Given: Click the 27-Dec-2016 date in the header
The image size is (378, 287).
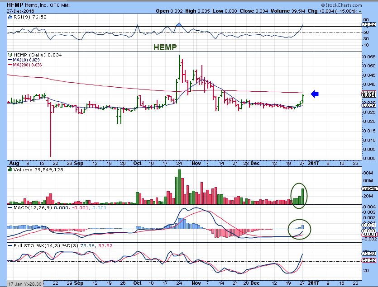Looking at the screenshot, I should point(20,11).
